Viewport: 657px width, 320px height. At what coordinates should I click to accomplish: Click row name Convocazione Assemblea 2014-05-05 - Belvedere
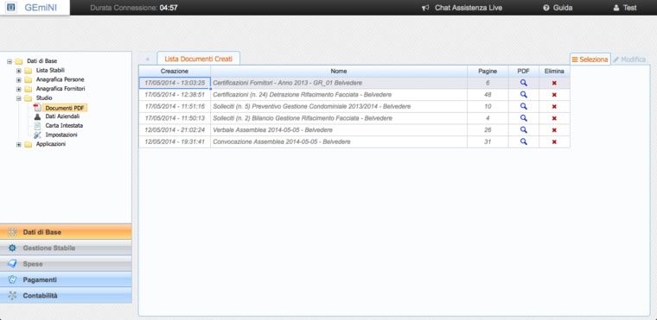point(282,141)
